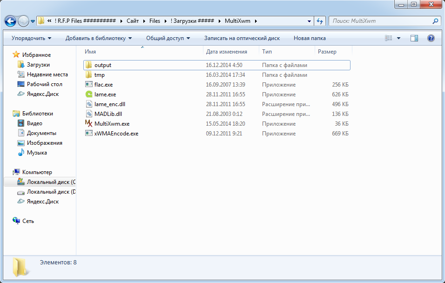Open 'Добавить в библиотеку' menu
Screen dimensions: 445x283
(99, 38)
